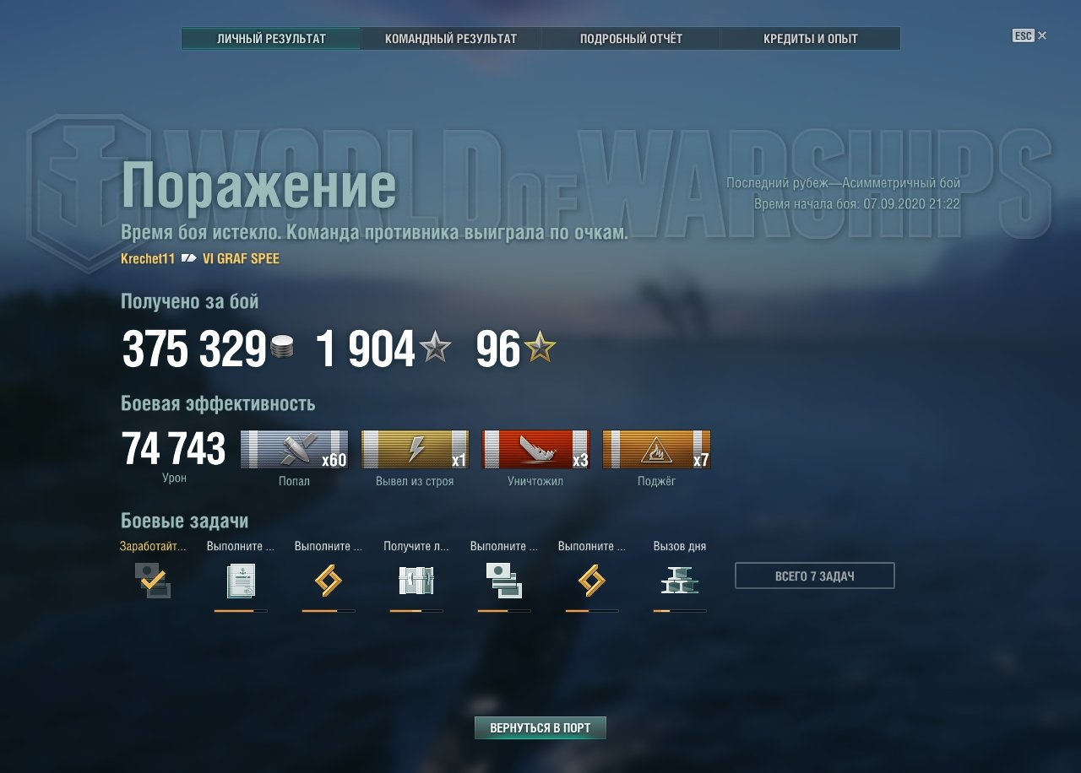
Task: Expand the Всего 7 задач button
Action: 815,576
